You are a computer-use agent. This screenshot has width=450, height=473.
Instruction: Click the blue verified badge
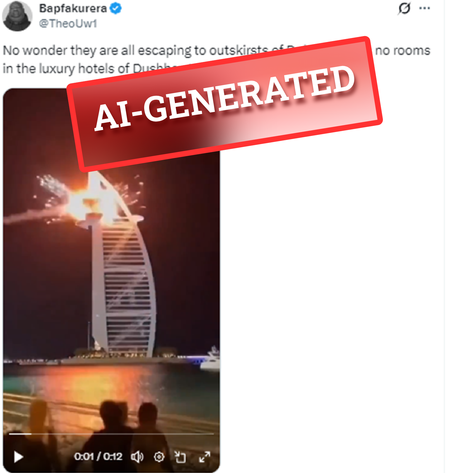pos(116,9)
